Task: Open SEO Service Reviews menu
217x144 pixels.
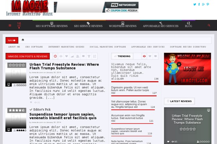Action: 88,25
